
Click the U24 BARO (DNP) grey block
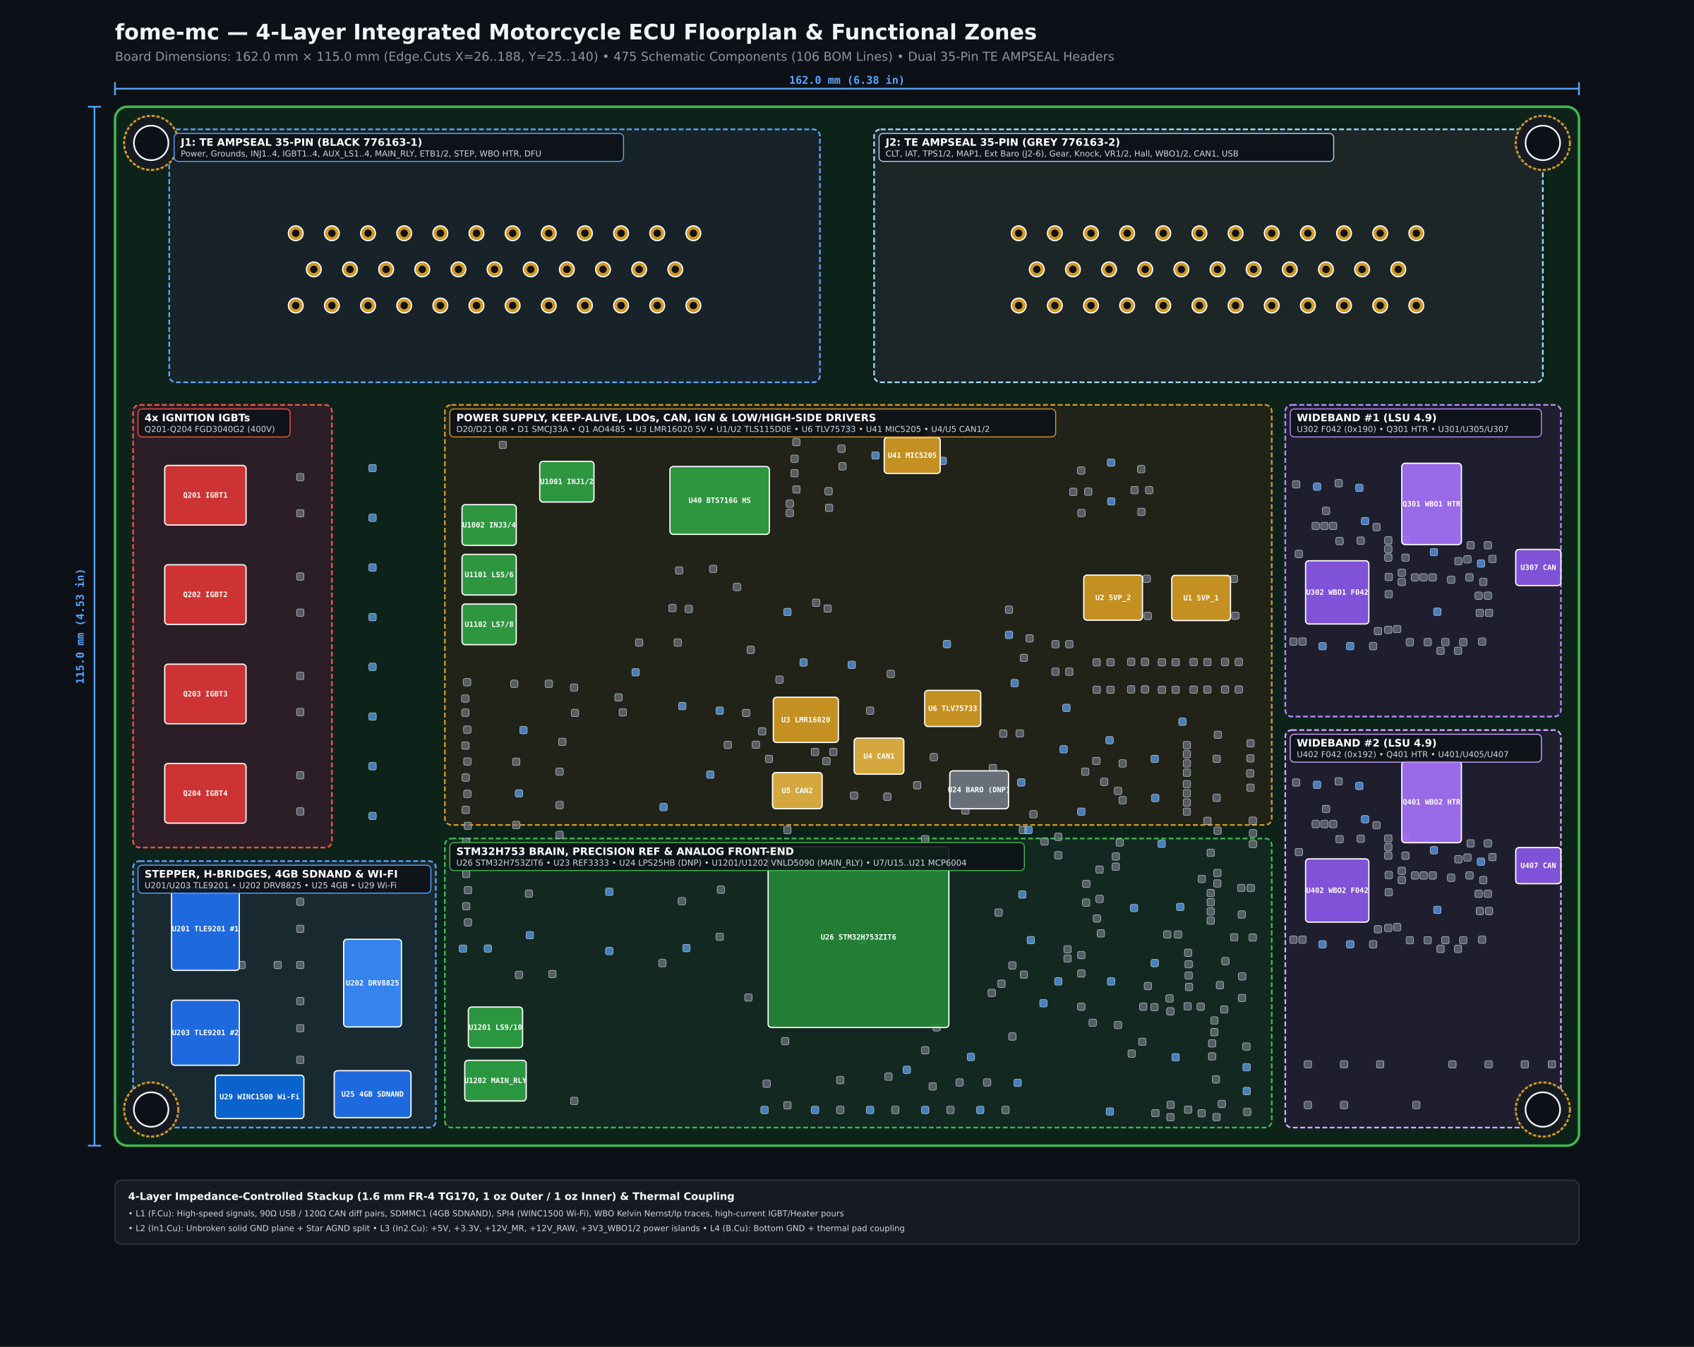(978, 790)
